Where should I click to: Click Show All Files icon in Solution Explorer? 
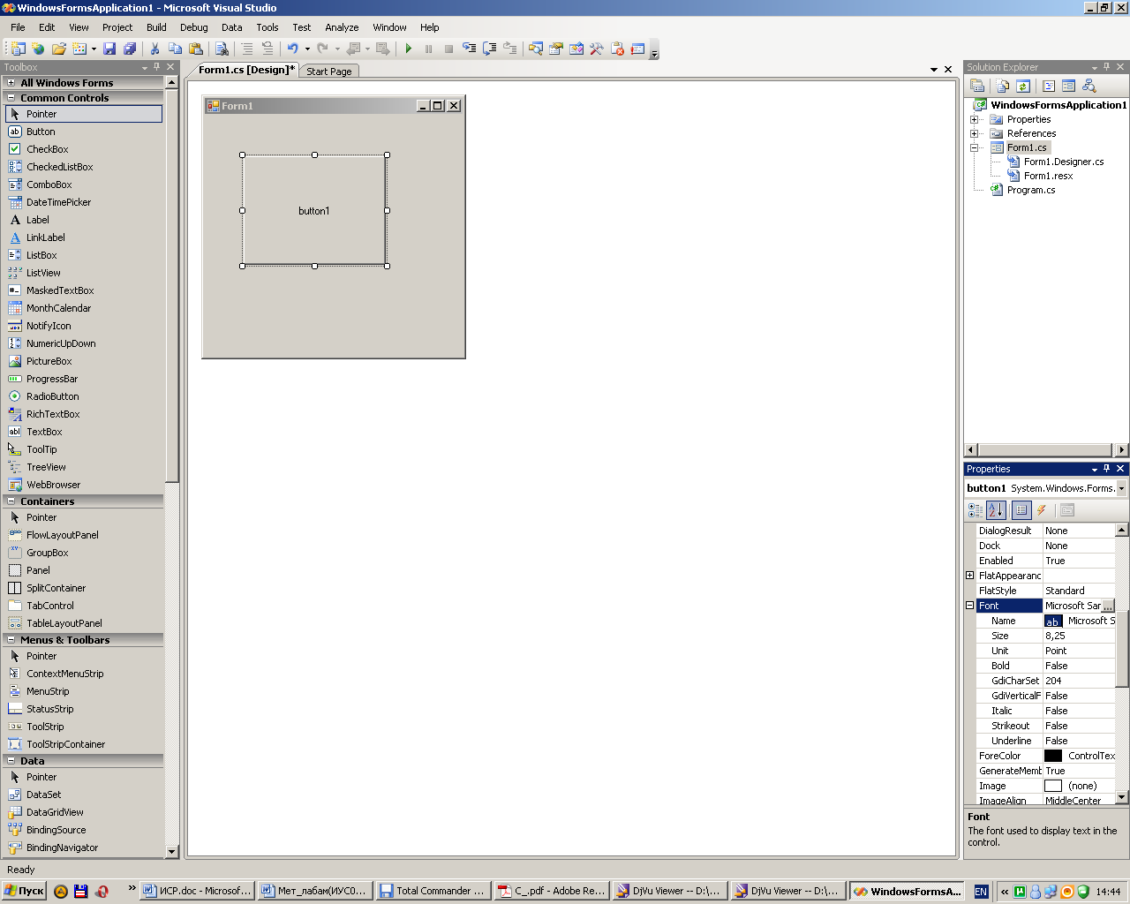pyautogui.click(x=1003, y=86)
